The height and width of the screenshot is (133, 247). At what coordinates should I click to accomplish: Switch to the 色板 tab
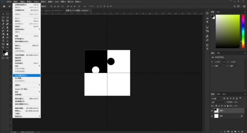coord(218,12)
